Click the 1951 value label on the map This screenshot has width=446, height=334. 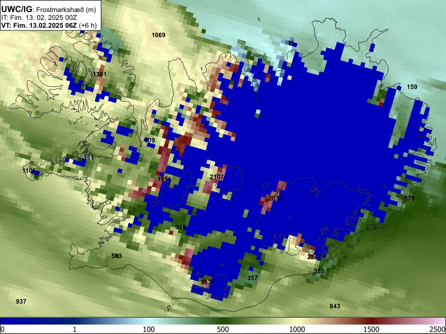164,179
